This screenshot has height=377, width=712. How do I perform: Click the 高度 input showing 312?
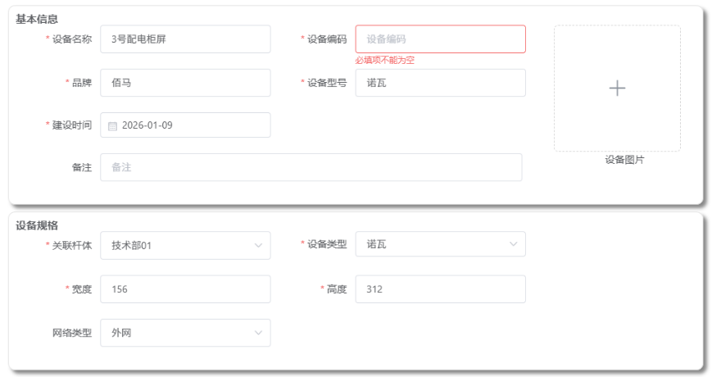(440, 289)
